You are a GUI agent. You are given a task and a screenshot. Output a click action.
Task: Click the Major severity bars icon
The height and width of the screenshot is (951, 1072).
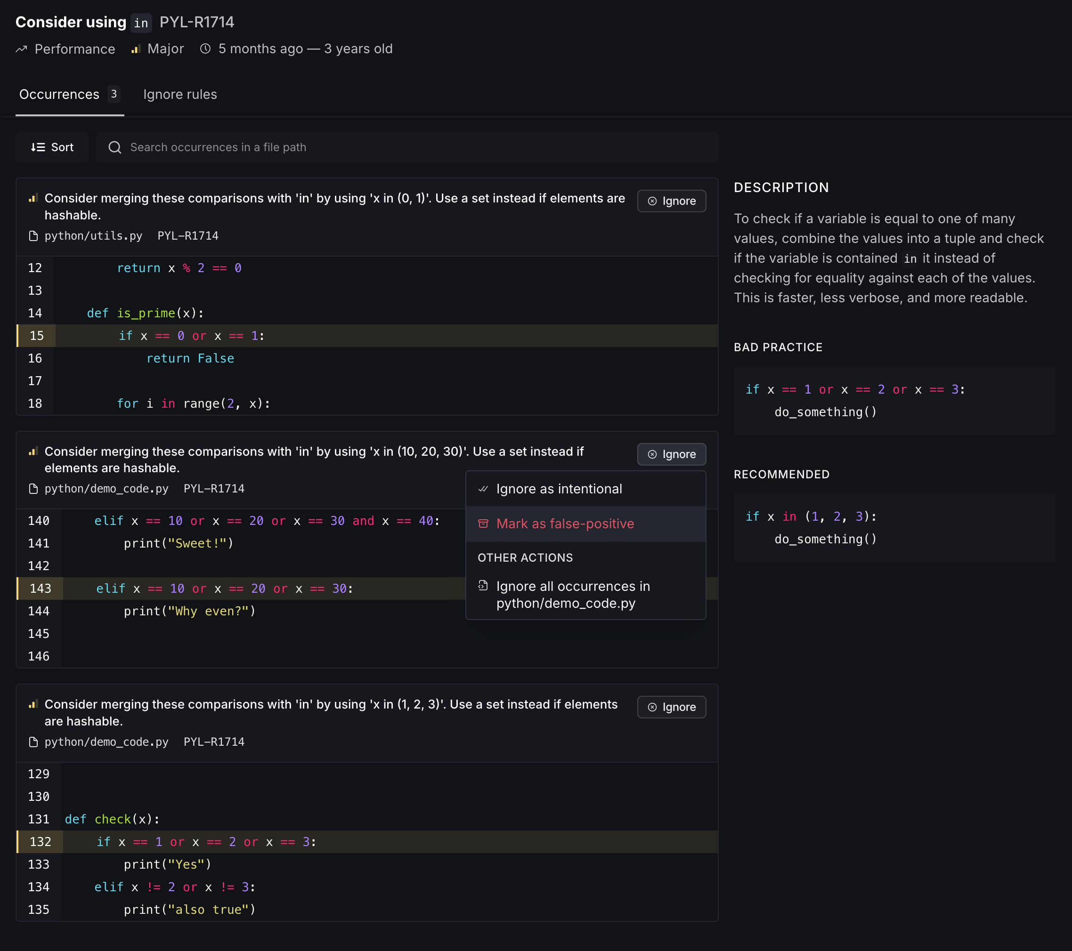(136, 49)
